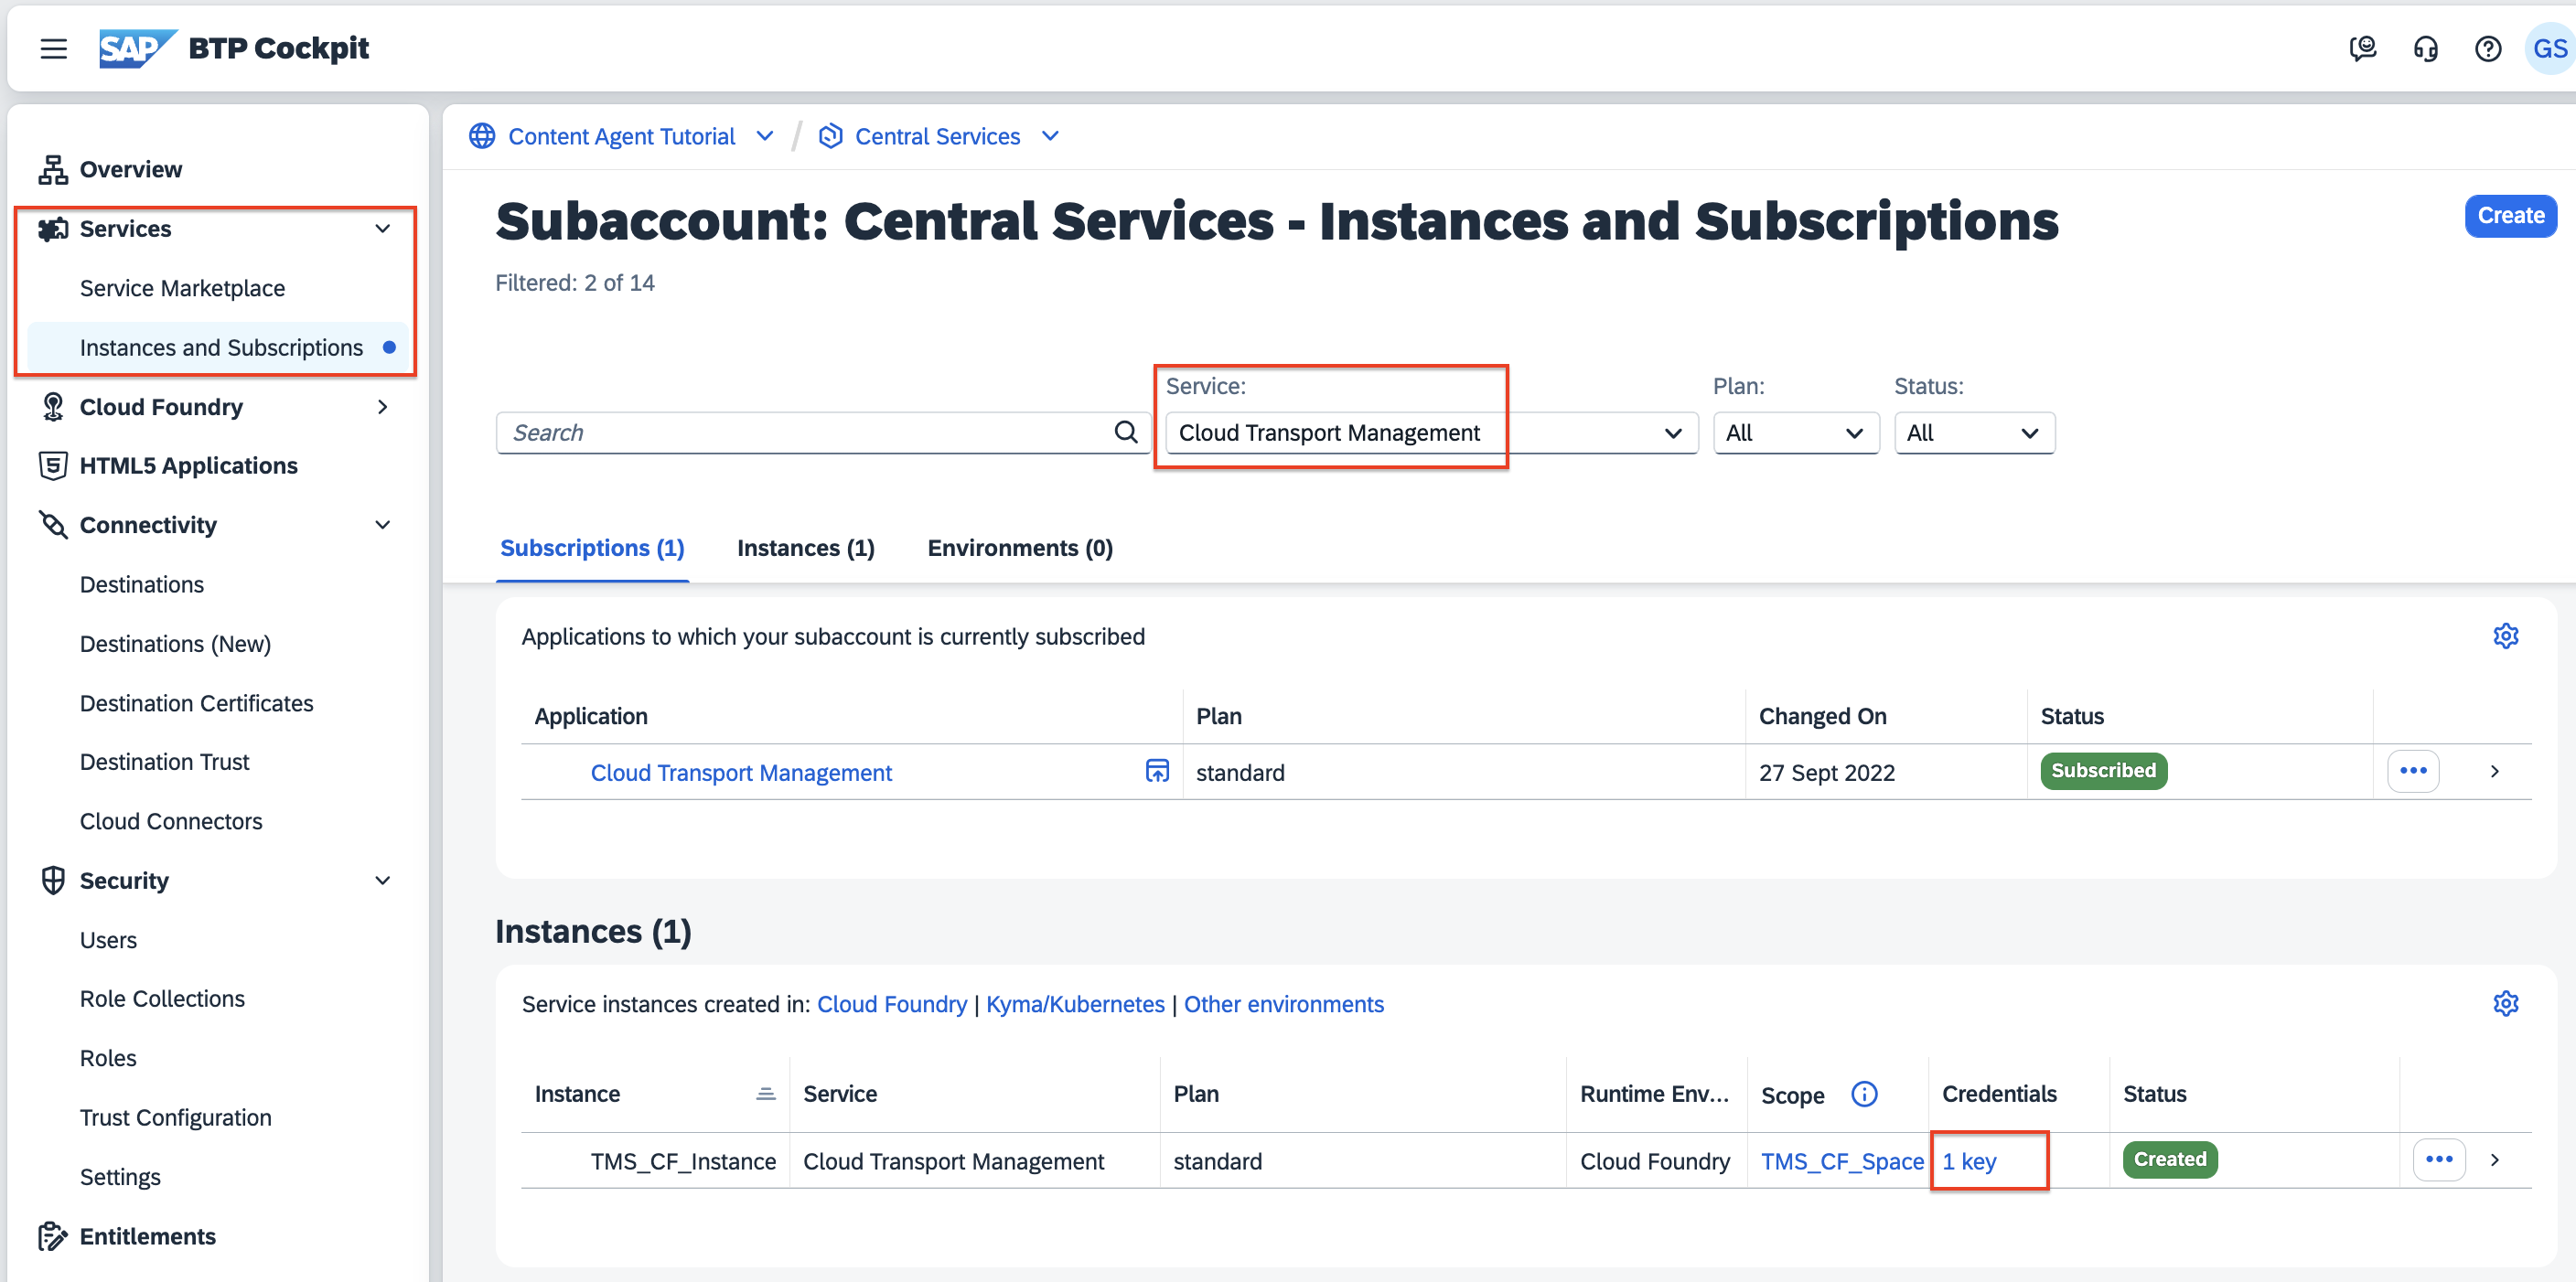Open Destinations (New) in sidebar
This screenshot has height=1282, width=2576.
[175, 644]
